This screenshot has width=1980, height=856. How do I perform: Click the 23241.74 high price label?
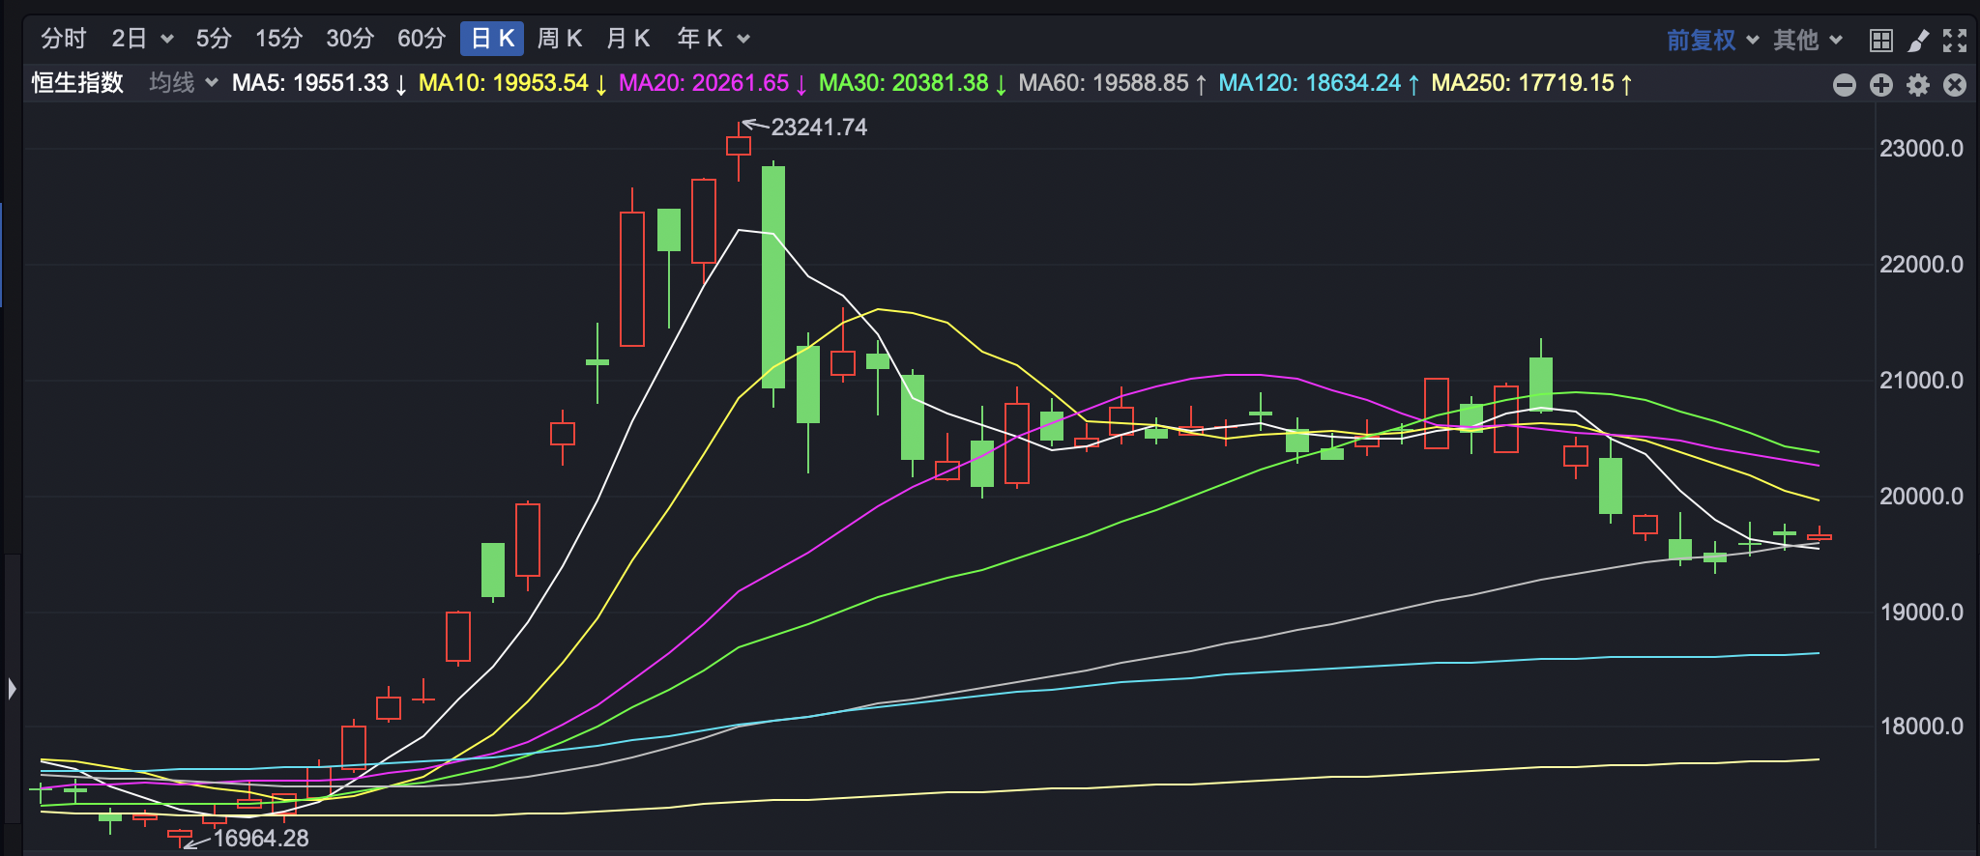tap(819, 128)
